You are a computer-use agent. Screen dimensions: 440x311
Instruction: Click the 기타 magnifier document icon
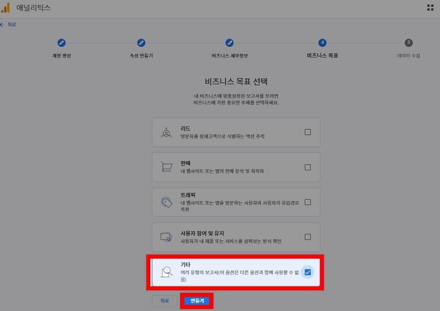pos(167,272)
